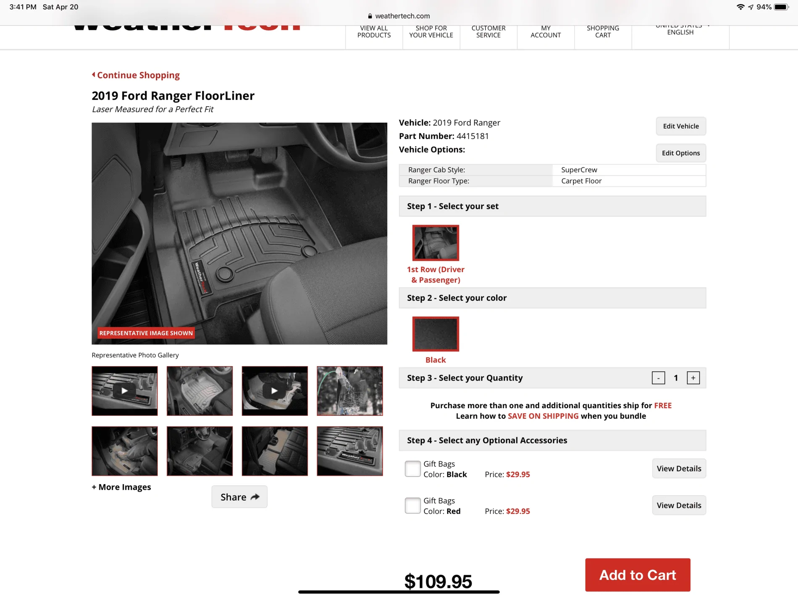Open the water spray gallery thumbnail
798x598 pixels.
pyautogui.click(x=350, y=391)
